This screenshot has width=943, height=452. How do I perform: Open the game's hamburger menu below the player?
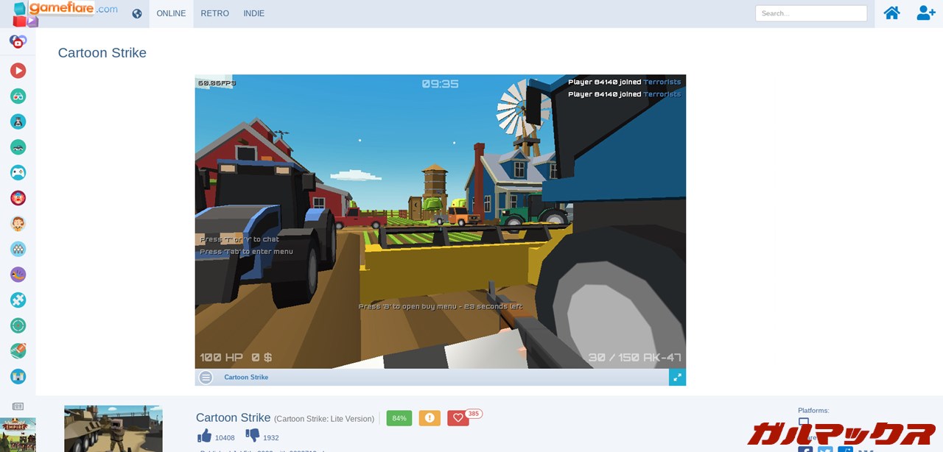coord(206,378)
